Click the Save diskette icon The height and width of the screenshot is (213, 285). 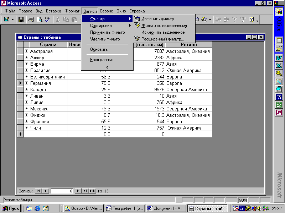(x=21, y=20)
